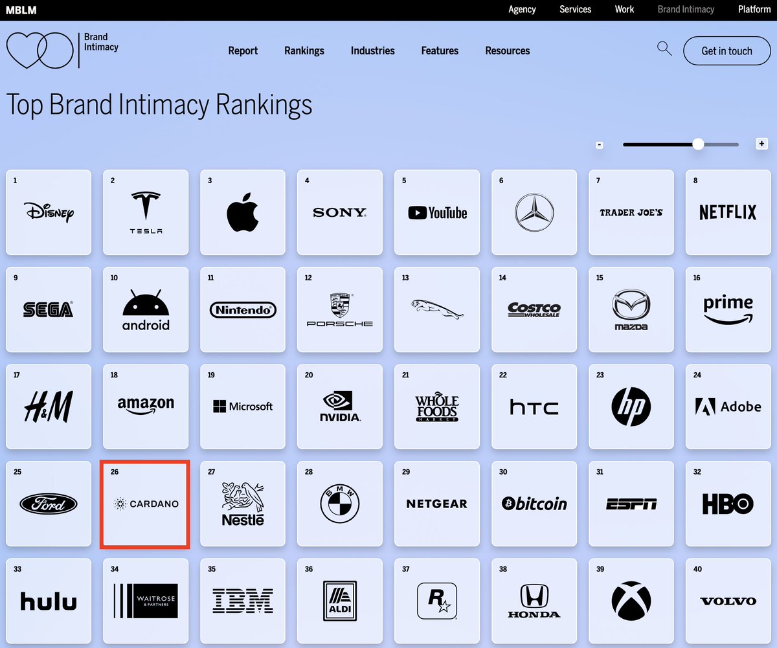Viewport: 777px width, 648px height.
Task: Click the Jaguar leaping cat tile
Action: (x=437, y=309)
